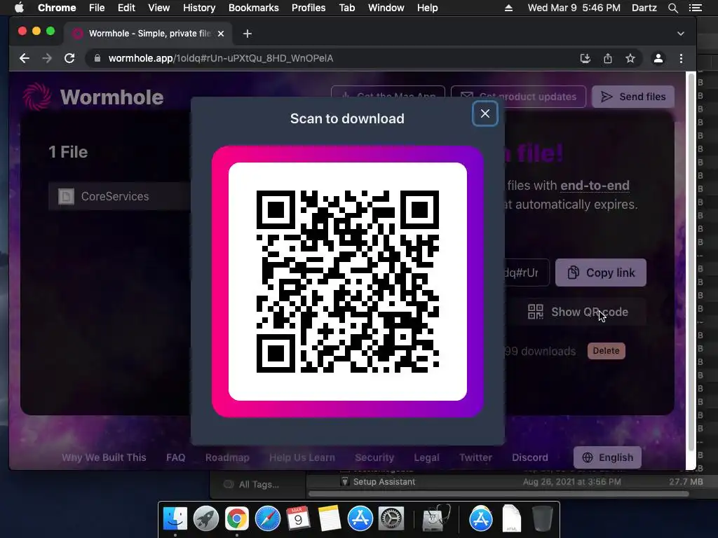The width and height of the screenshot is (718, 538).
Task: Select the CoreServices file item
Action: [119, 196]
